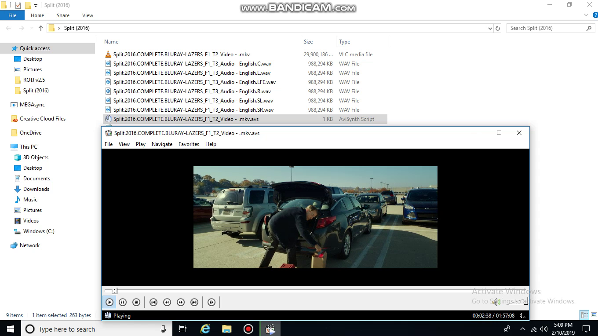Skip to the previous file or chapter
This screenshot has width=598, height=336.
(x=153, y=302)
